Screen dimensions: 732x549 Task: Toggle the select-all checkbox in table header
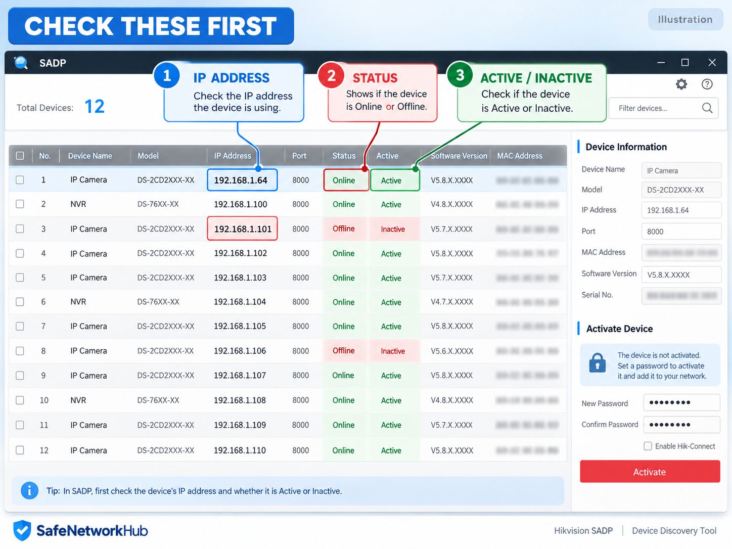click(x=20, y=156)
